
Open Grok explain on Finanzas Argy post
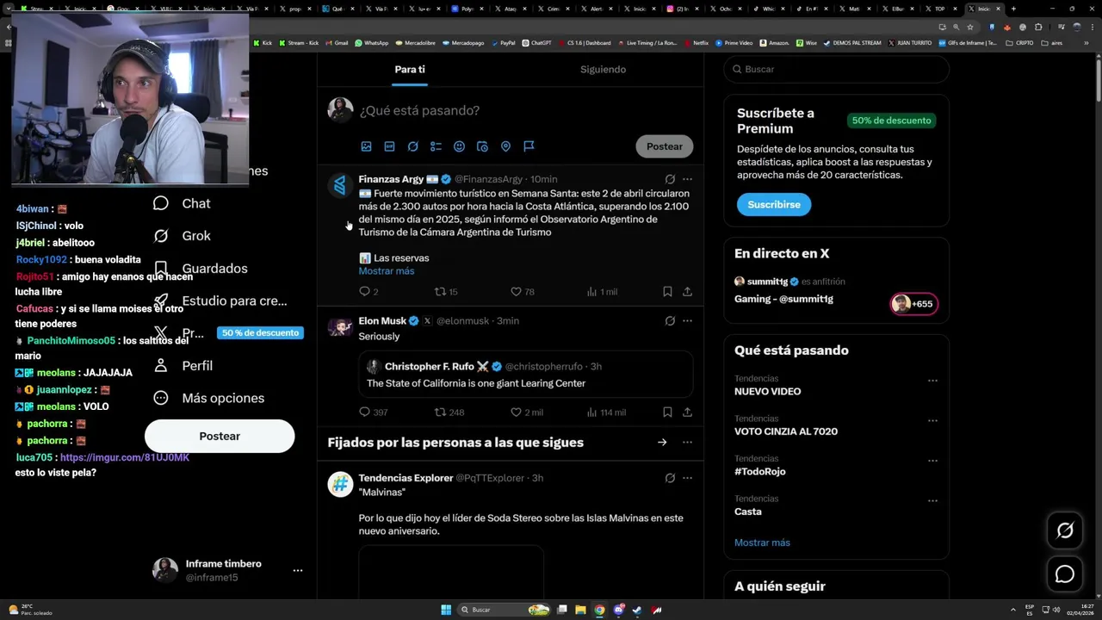click(670, 179)
